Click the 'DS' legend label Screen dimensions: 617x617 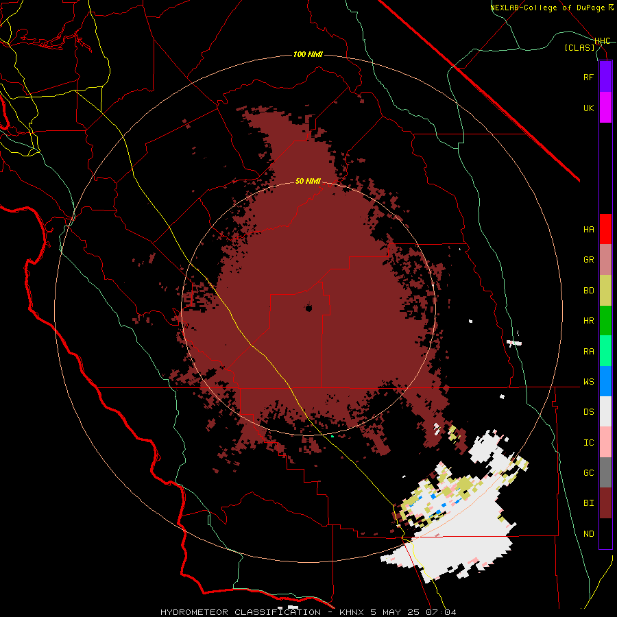588,412
